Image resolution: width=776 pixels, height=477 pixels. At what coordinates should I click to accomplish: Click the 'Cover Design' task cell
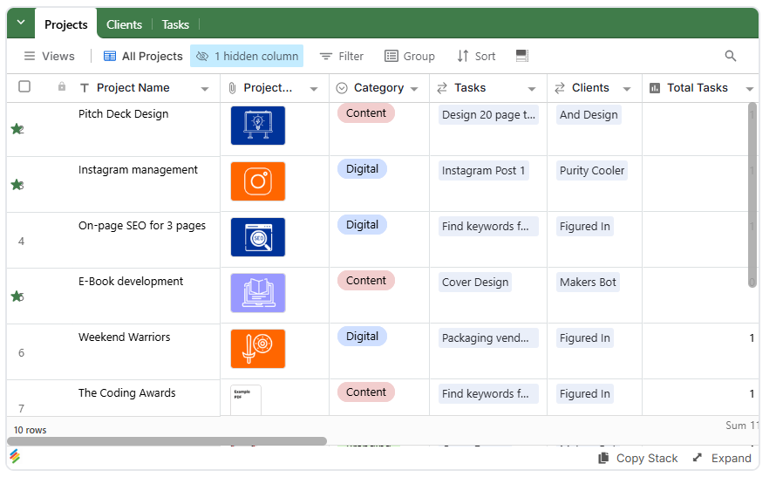point(474,282)
